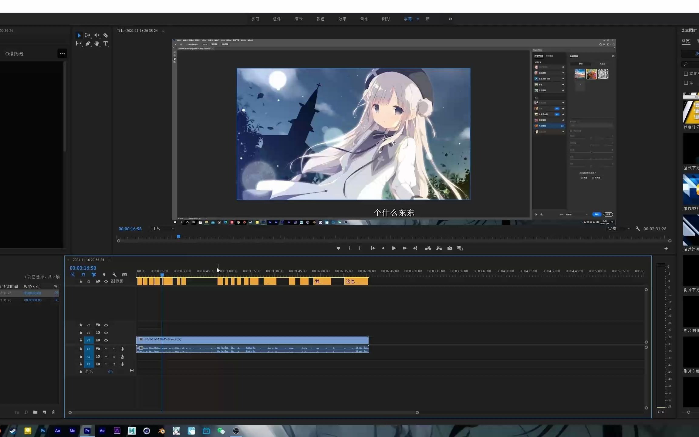This screenshot has height=437, width=699.
Task: Select the Type tool
Action: click(x=106, y=44)
